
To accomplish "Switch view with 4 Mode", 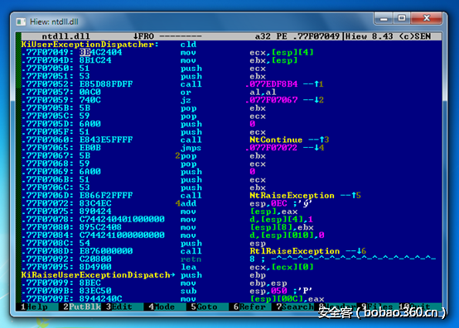I will 162,307.
